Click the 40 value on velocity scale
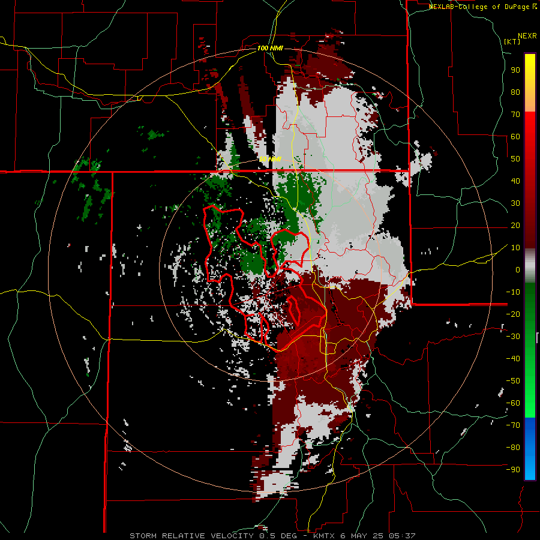Image resolution: width=540 pixels, height=540 pixels. point(515,181)
